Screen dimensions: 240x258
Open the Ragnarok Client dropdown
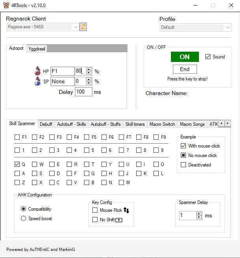(x=75, y=27)
